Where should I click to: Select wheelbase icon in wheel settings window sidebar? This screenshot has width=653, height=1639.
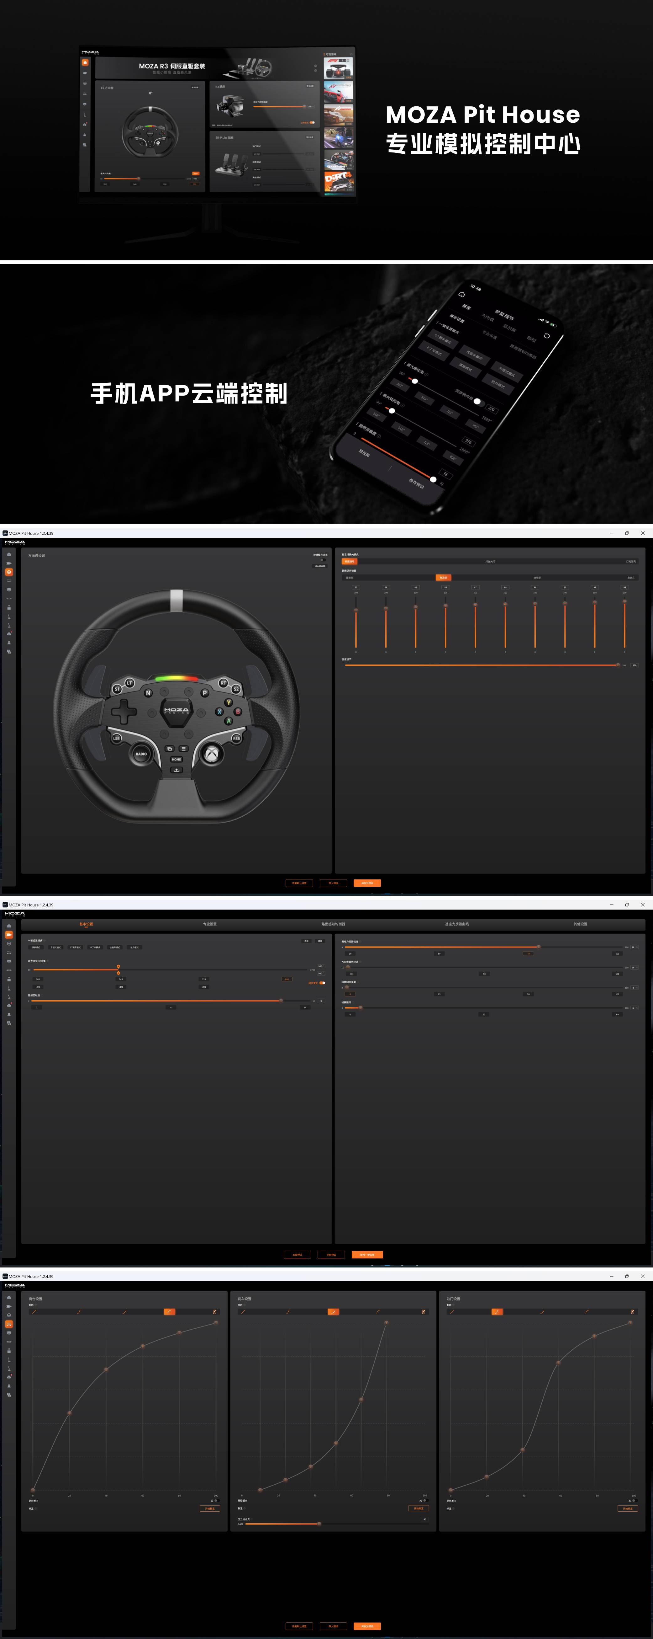pos(9,563)
